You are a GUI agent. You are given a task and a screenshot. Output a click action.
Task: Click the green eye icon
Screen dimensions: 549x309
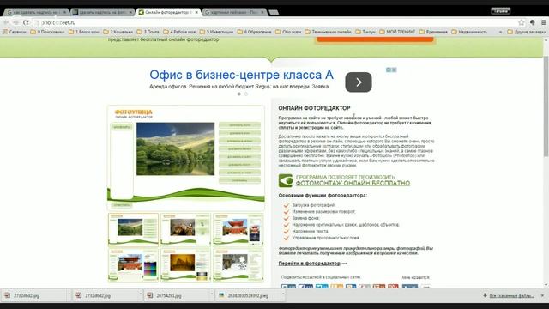pyautogui.click(x=286, y=180)
